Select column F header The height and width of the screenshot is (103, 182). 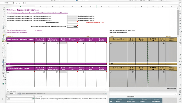[x=81, y=6]
